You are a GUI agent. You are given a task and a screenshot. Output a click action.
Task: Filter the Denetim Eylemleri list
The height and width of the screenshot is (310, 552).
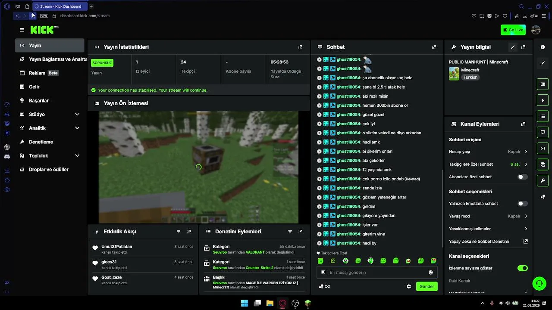(x=290, y=232)
